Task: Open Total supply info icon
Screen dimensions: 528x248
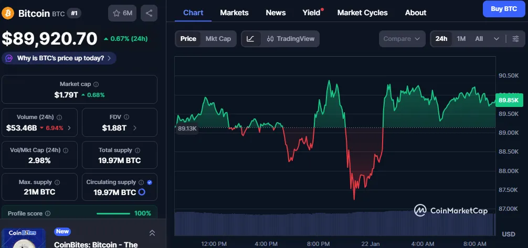Action: [x=138, y=150]
